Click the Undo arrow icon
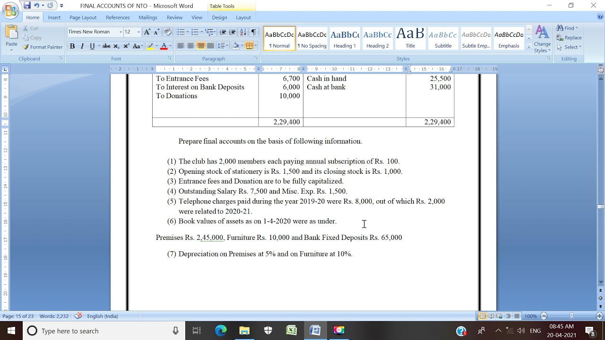The height and width of the screenshot is (340, 605). pos(36,6)
